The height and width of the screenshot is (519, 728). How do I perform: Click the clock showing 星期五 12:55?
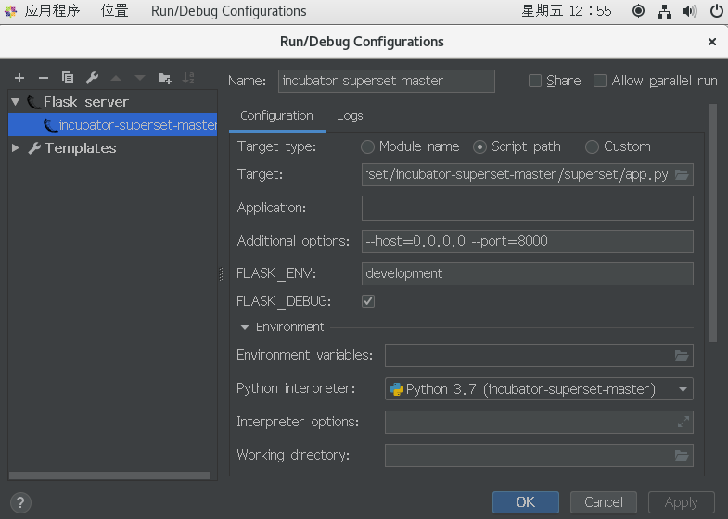click(x=567, y=11)
